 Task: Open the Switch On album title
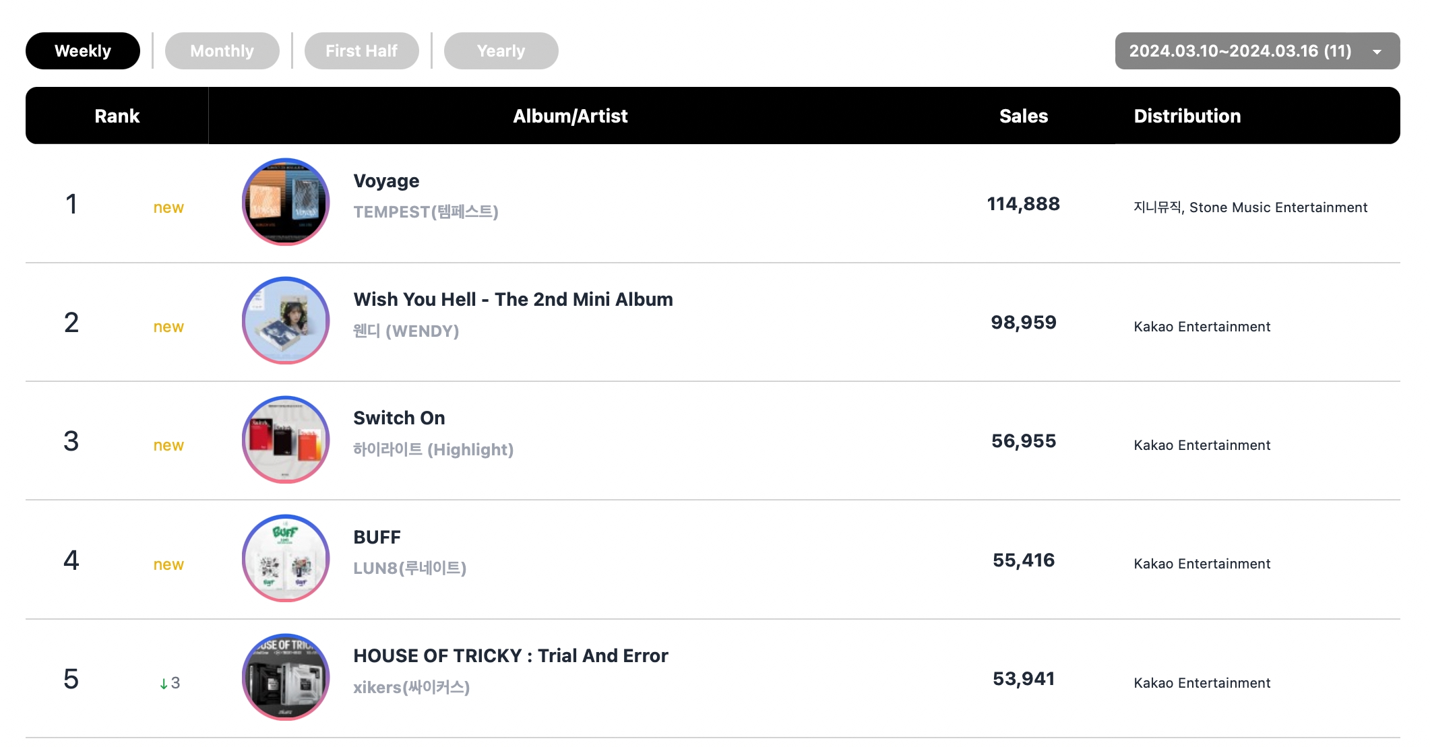coord(399,418)
